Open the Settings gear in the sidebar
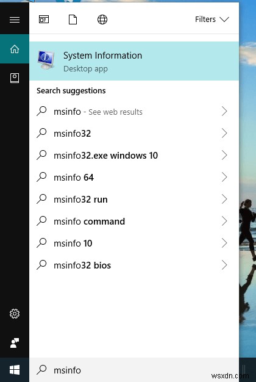Screen dimensions: 256x382 15,314
